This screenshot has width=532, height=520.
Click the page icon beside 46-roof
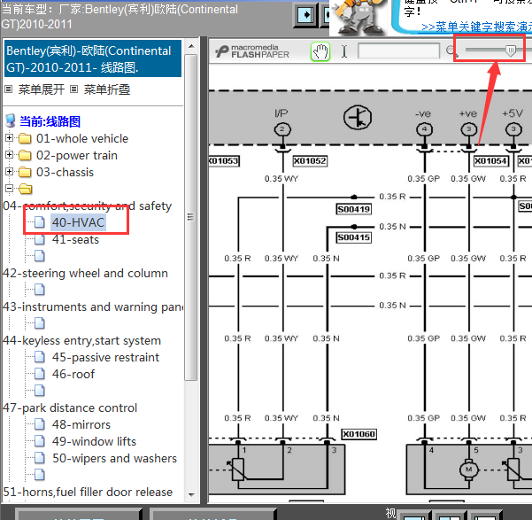pos(40,374)
